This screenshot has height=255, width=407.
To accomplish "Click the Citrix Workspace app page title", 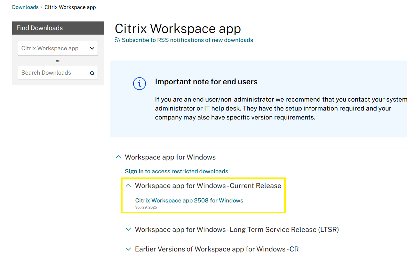I will [x=178, y=29].
